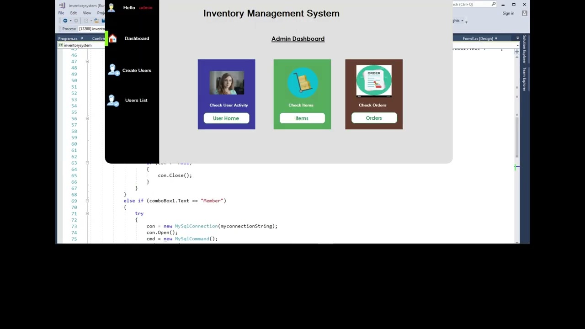This screenshot has width=585, height=329.
Task: Click the 'Check User Activity' label
Action: (x=229, y=105)
